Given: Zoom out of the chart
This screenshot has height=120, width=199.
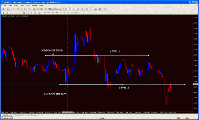Looking at the screenshot, I should [82, 9].
